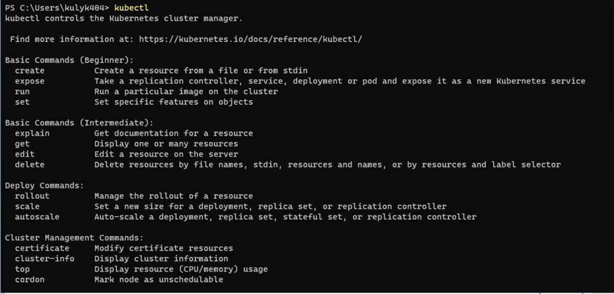Click the 'explain' command name
Viewport: 614px width, 294px height.
click(32, 134)
